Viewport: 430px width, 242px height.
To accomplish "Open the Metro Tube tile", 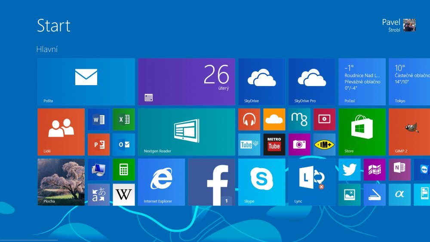I will tap(274, 144).
